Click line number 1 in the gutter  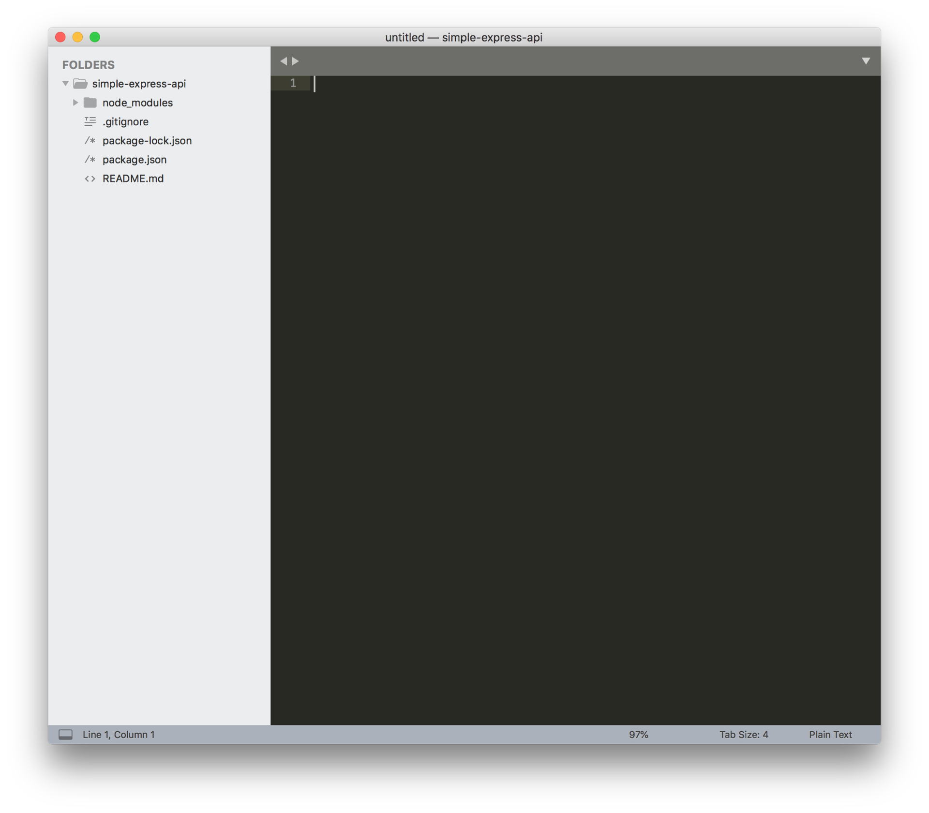click(293, 83)
